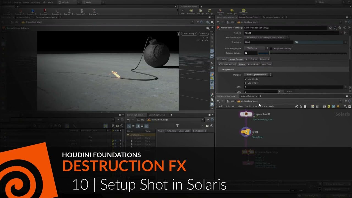Toggle Simplified Shading checkbox

[x=271, y=48]
